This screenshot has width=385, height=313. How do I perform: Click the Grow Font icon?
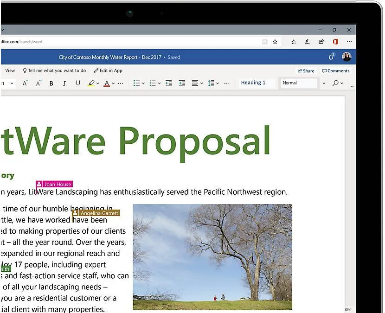tap(25, 83)
